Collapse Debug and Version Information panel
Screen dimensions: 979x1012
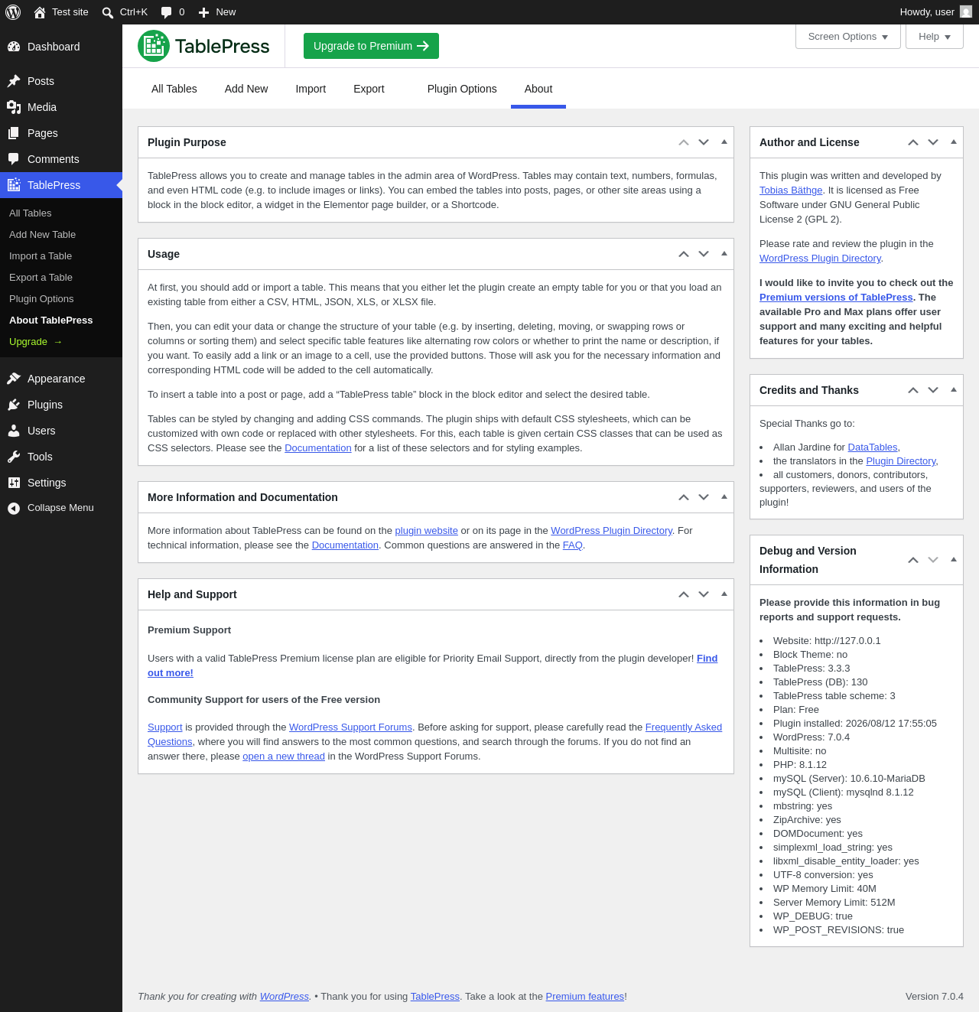pos(954,560)
